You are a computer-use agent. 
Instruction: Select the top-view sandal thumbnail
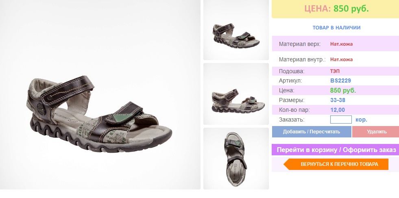pos(236,159)
